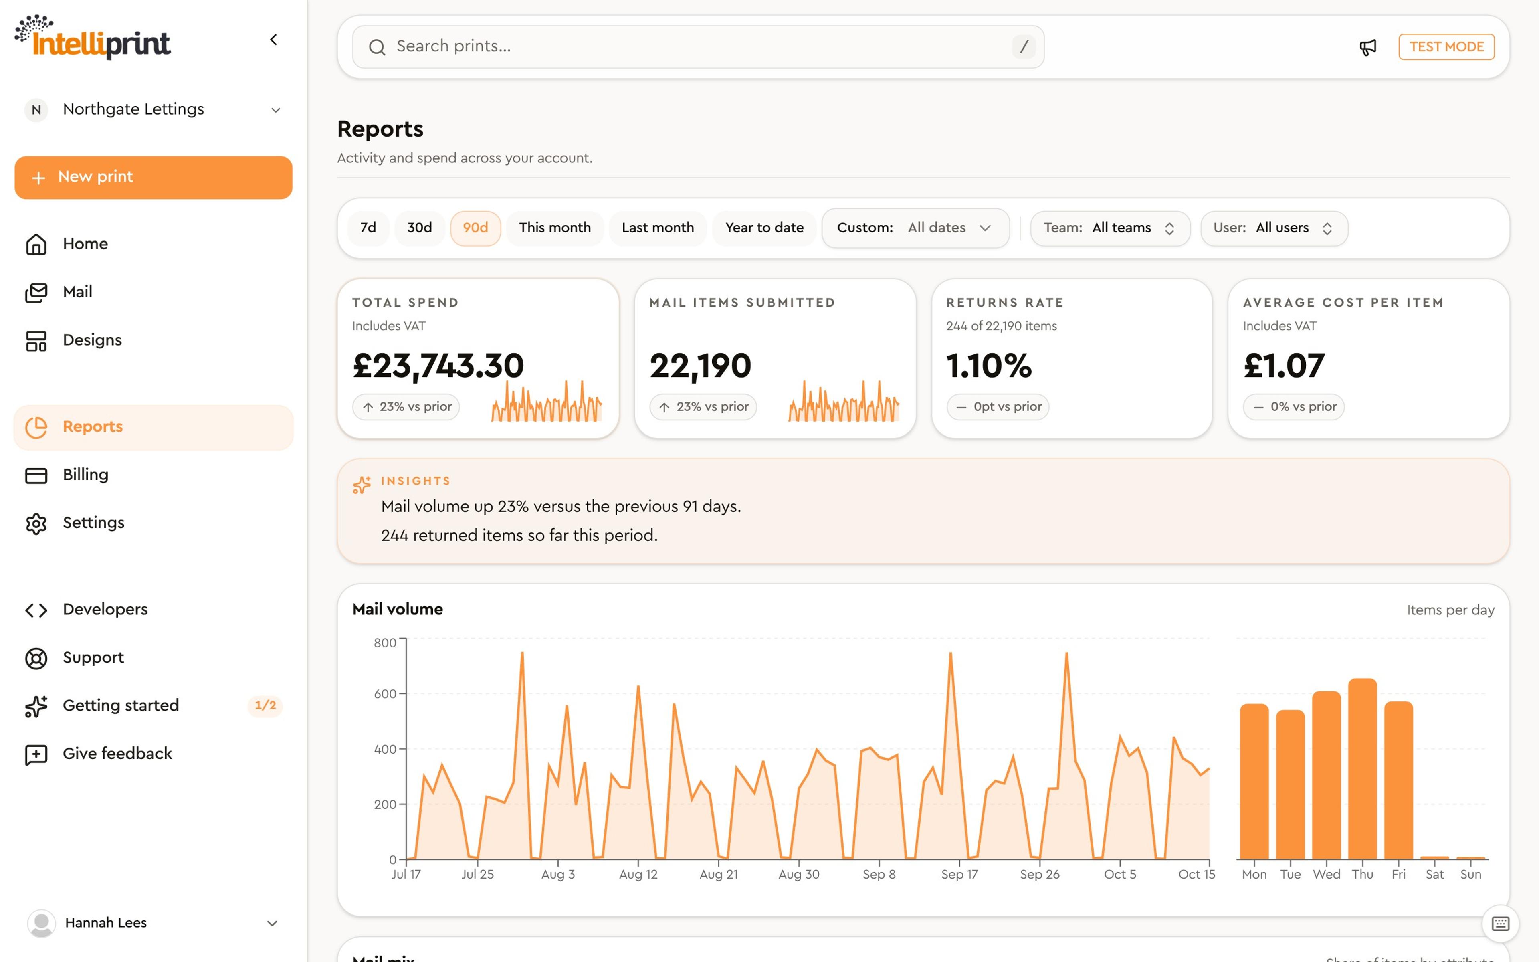Open the Team All teams selector

tap(1110, 228)
